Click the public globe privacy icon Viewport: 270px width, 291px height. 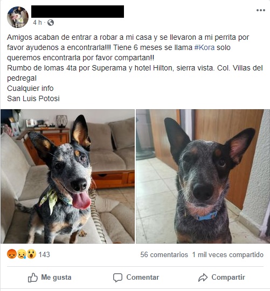point(51,23)
